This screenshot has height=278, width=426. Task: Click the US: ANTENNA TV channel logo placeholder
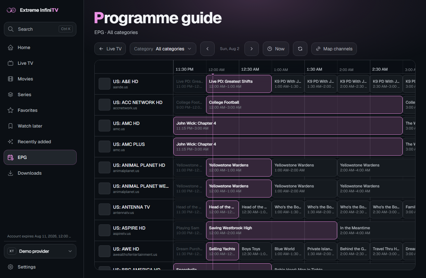[x=105, y=209]
